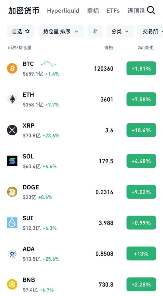The image size is (163, 296).
Task: Toggle the 自选 star favorites filter
Action: click(x=21, y=32)
